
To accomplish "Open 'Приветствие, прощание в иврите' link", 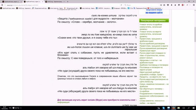I will point(154,46).
